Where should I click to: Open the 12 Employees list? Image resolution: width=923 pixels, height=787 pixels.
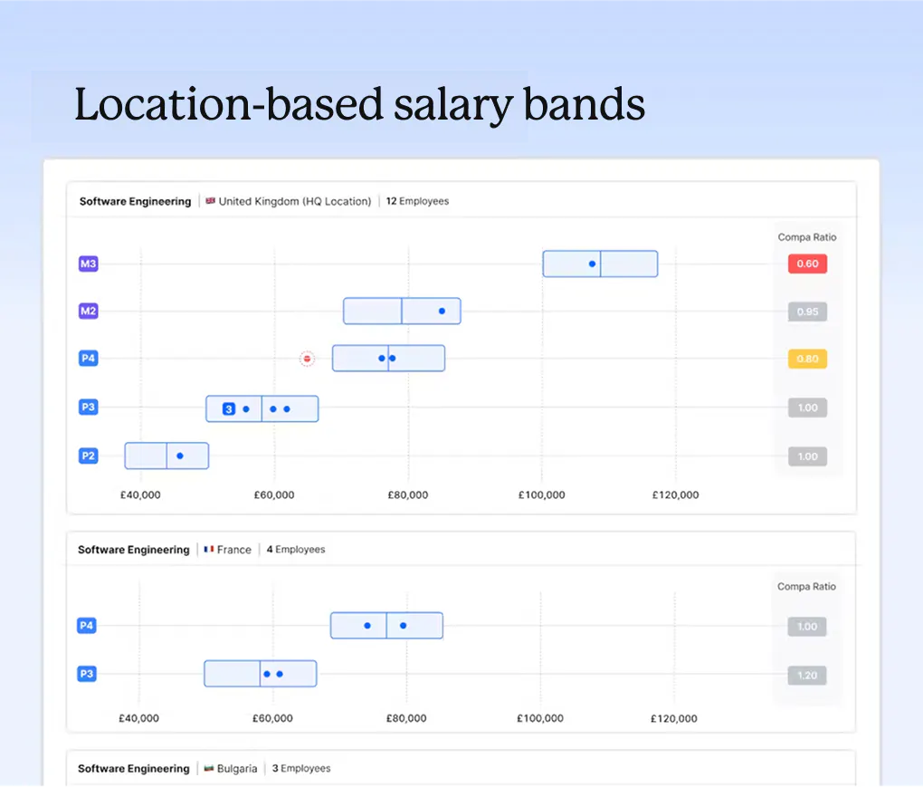pyautogui.click(x=417, y=201)
